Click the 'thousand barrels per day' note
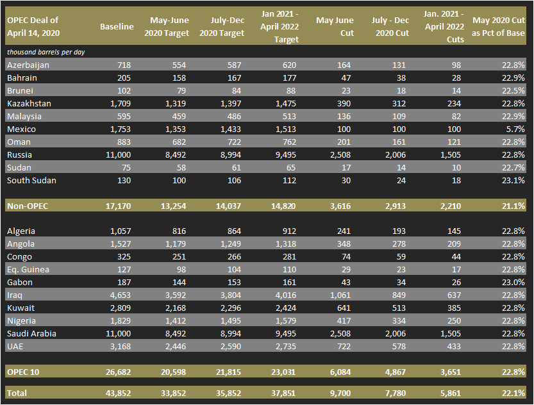Image resolution: width=534 pixels, height=405 pixels. (46, 52)
